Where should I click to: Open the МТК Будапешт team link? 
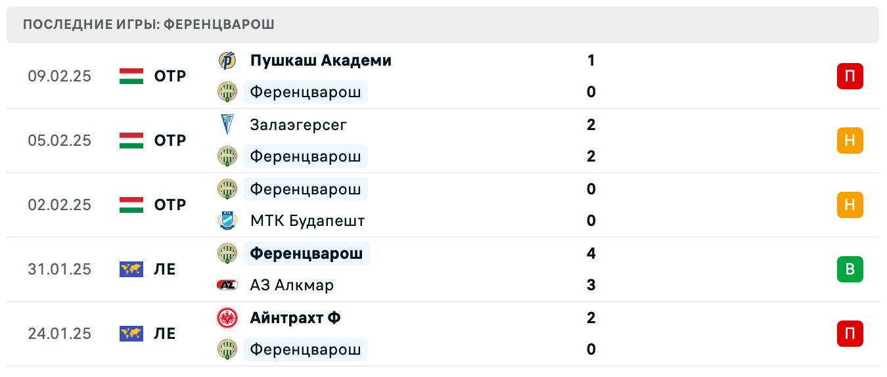click(307, 221)
